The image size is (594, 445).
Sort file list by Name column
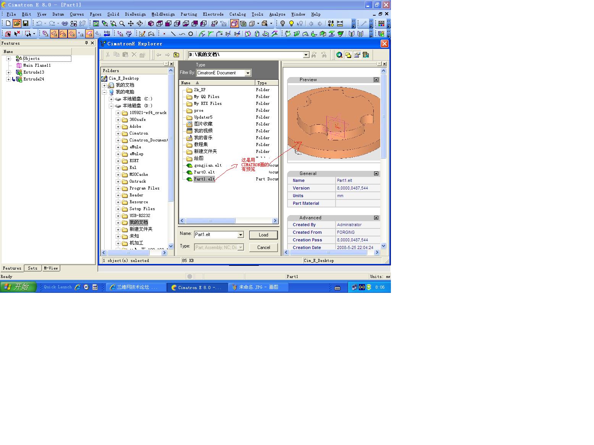217,83
